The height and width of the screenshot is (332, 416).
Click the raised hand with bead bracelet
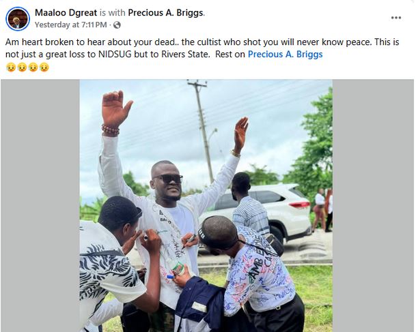pos(115,112)
